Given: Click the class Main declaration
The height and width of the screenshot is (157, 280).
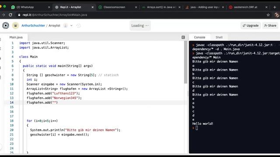Looking at the screenshot, I should (28, 57).
